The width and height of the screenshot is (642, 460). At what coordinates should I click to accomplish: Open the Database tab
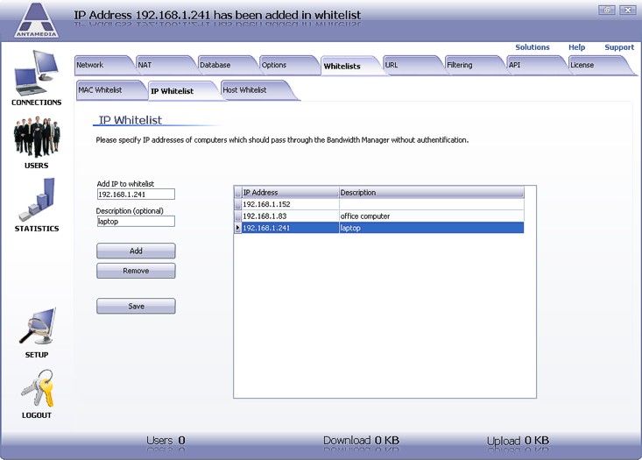tap(228, 65)
